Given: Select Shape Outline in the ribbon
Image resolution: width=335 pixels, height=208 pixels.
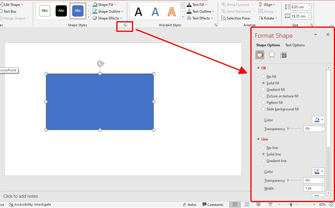Looking at the screenshot, I should click(x=107, y=11).
